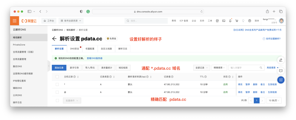Check the * record row checkbox

click(x=57, y=84)
